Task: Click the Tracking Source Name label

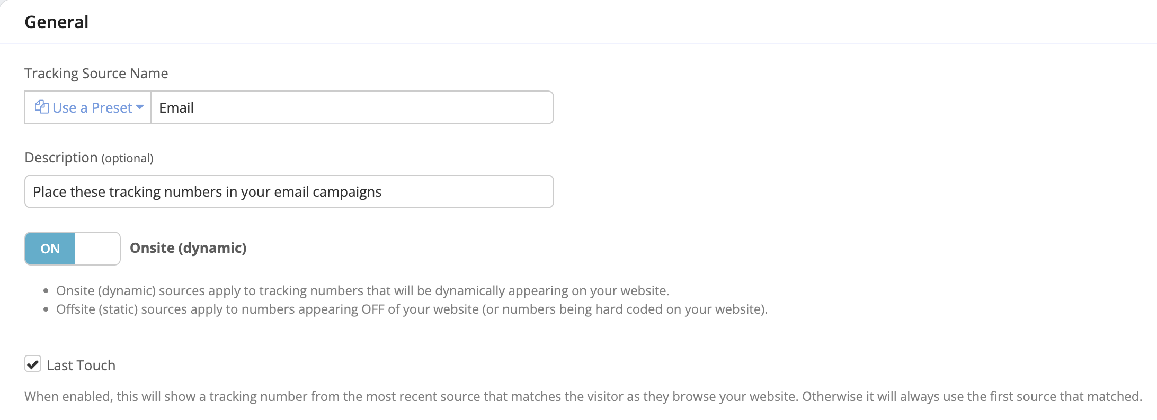Action: [x=96, y=74]
